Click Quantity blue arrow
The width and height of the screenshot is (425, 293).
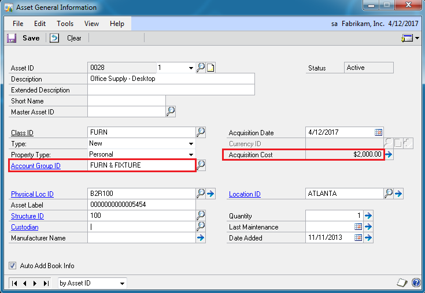(x=368, y=216)
